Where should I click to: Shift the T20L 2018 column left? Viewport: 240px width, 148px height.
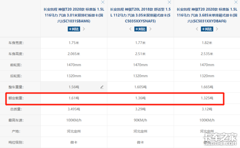[130, 29]
